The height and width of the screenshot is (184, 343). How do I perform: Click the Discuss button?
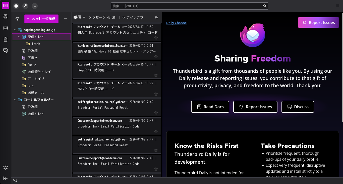(298, 107)
